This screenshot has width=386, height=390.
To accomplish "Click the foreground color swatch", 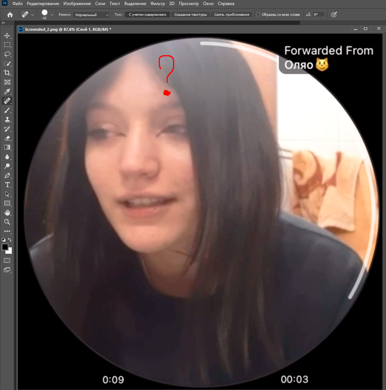I will 4,247.
